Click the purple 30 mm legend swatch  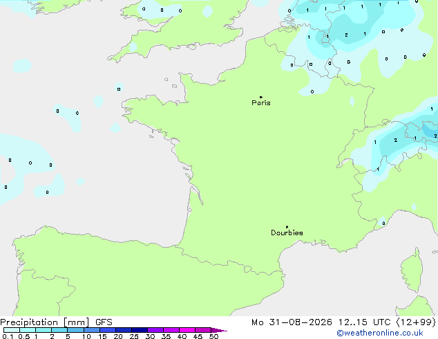click(155, 330)
